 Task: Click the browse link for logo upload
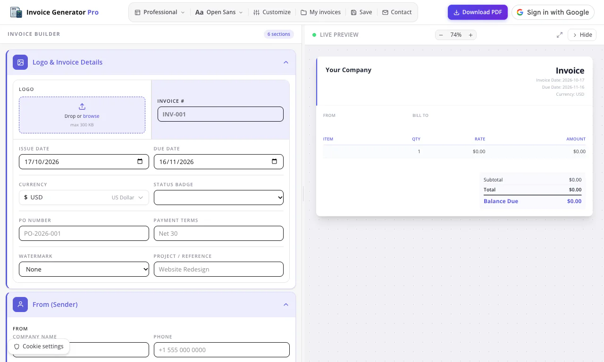tap(91, 116)
